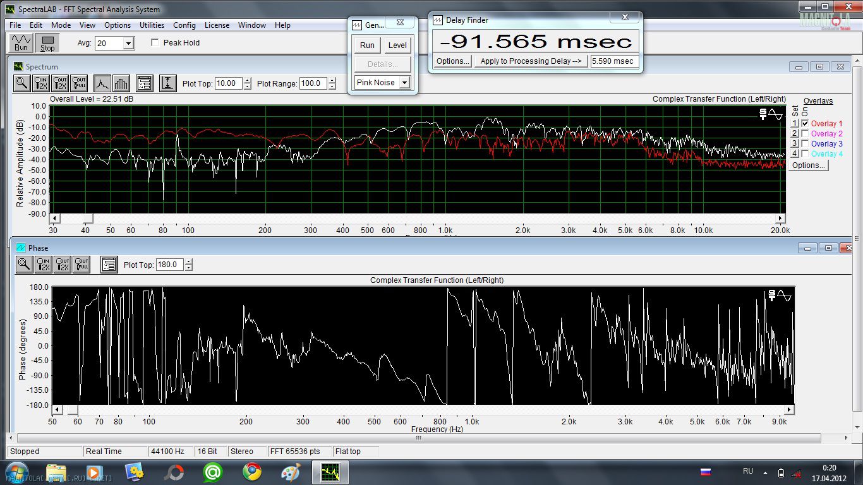Select the zoom magnifier tool in the Phase toolbar
The image size is (863, 485).
[x=24, y=265]
